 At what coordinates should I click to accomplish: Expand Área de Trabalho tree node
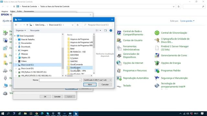[16, 39]
